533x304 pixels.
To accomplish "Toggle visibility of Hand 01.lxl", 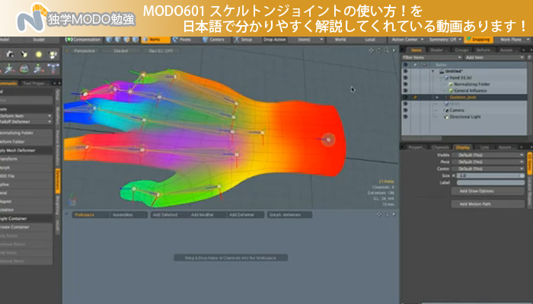I will (x=405, y=78).
